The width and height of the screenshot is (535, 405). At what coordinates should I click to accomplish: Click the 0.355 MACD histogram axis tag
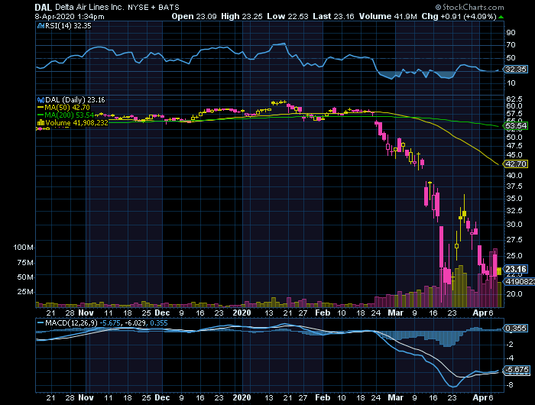tap(516, 329)
